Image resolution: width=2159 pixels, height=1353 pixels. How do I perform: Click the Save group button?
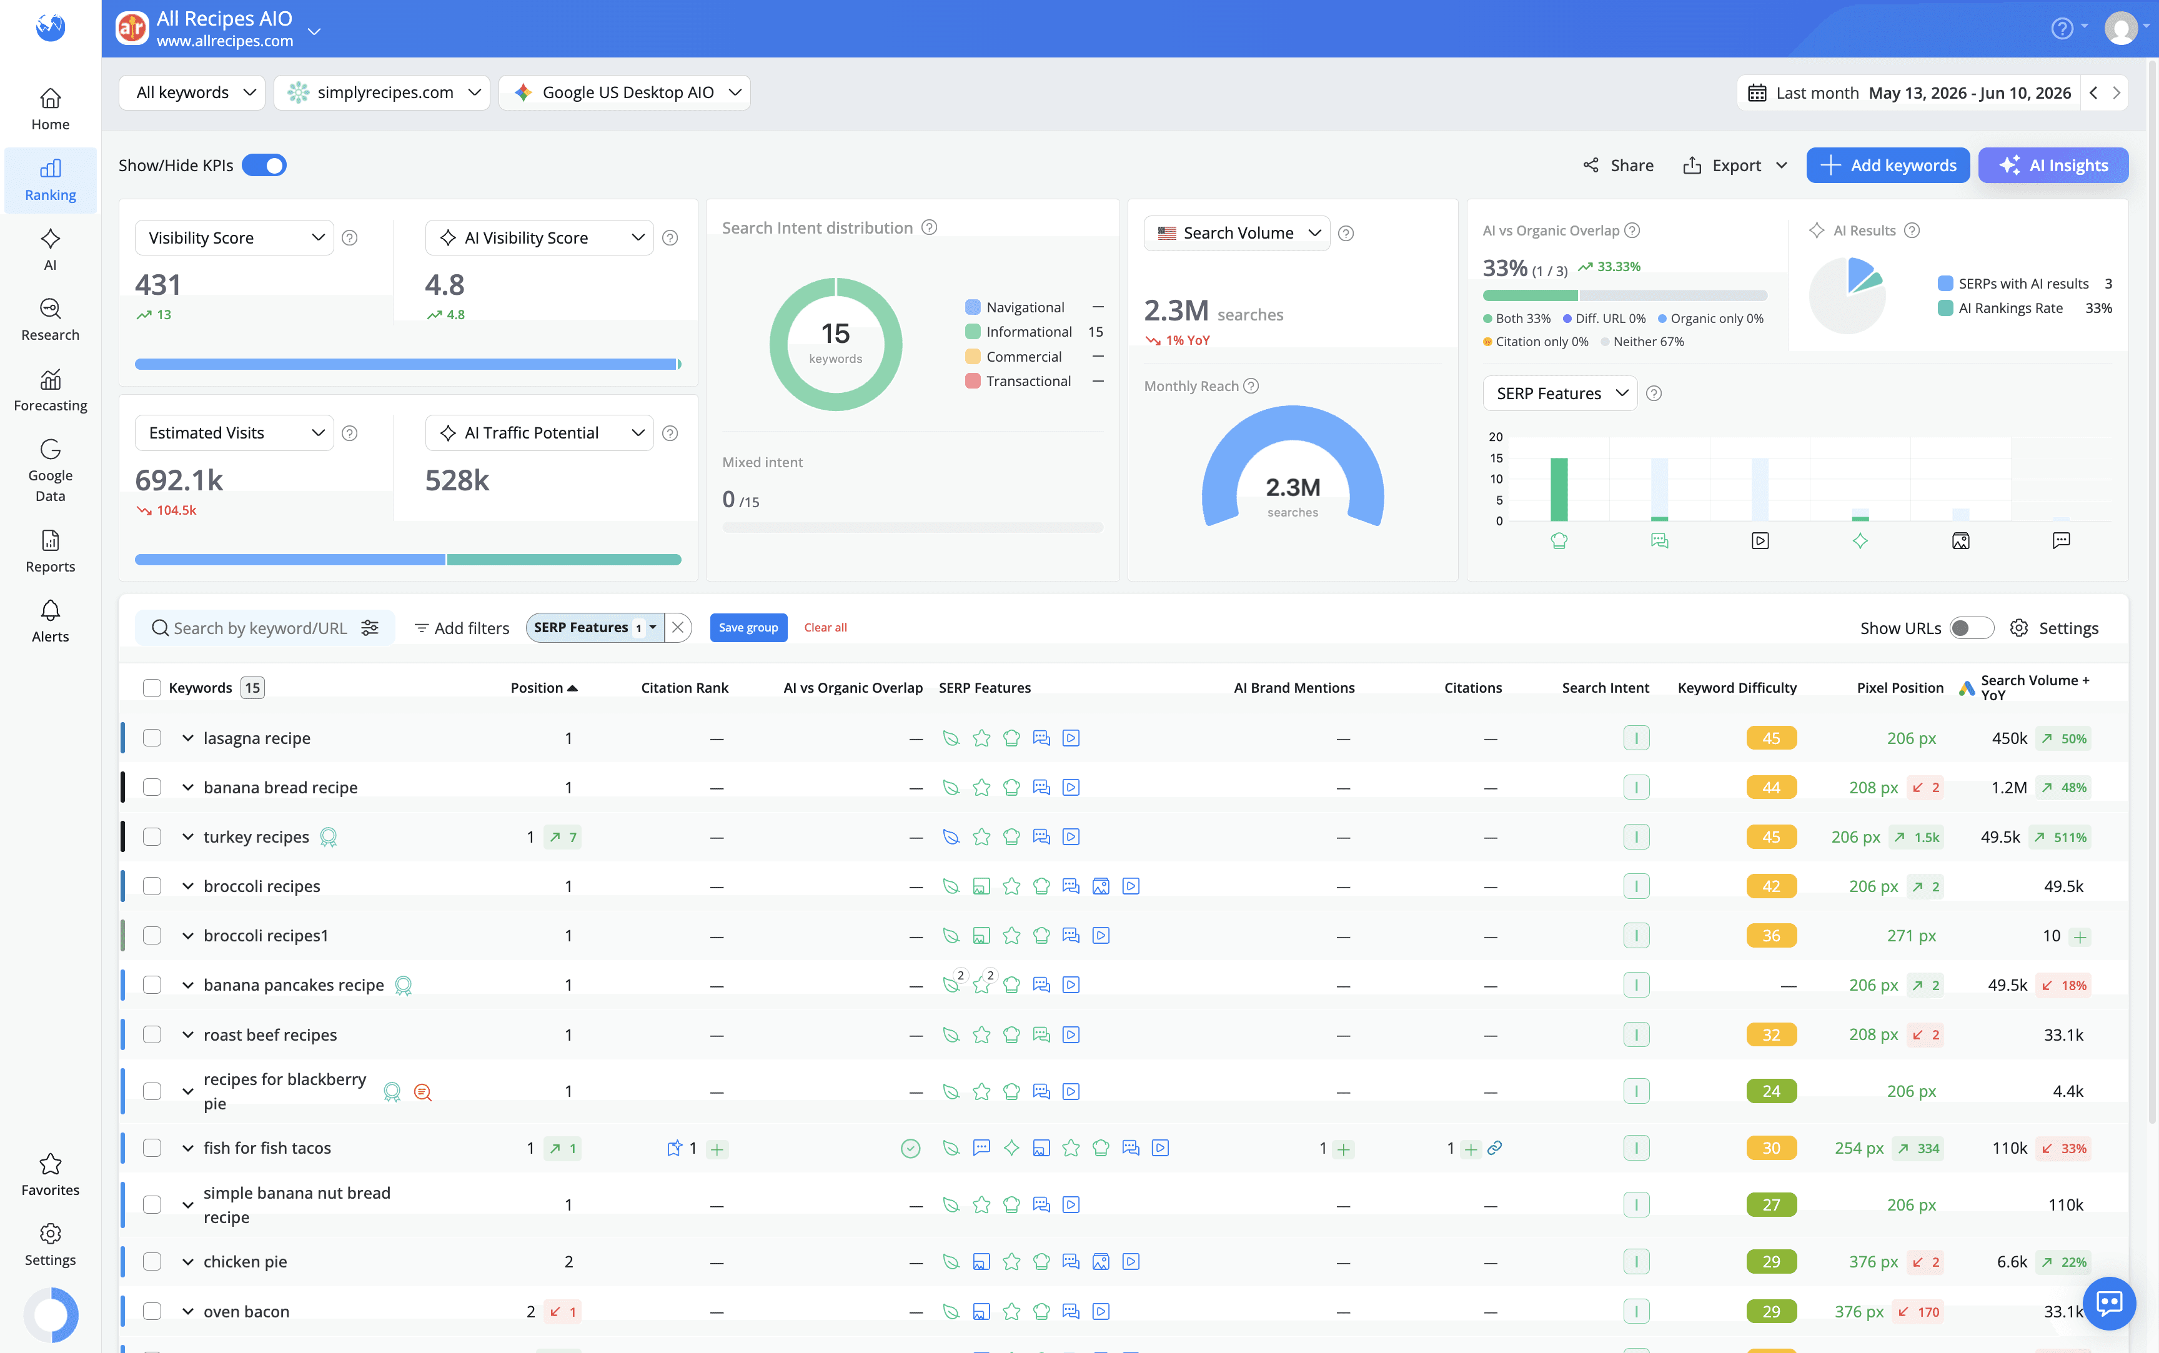[748, 627]
